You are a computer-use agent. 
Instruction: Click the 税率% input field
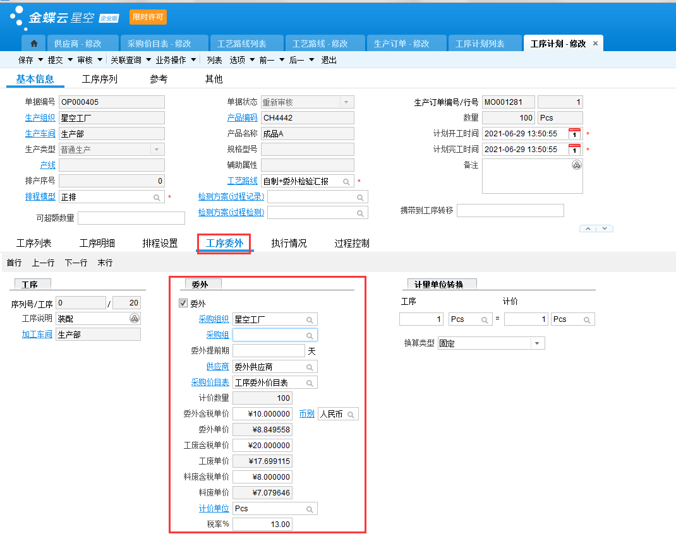pos(263,524)
